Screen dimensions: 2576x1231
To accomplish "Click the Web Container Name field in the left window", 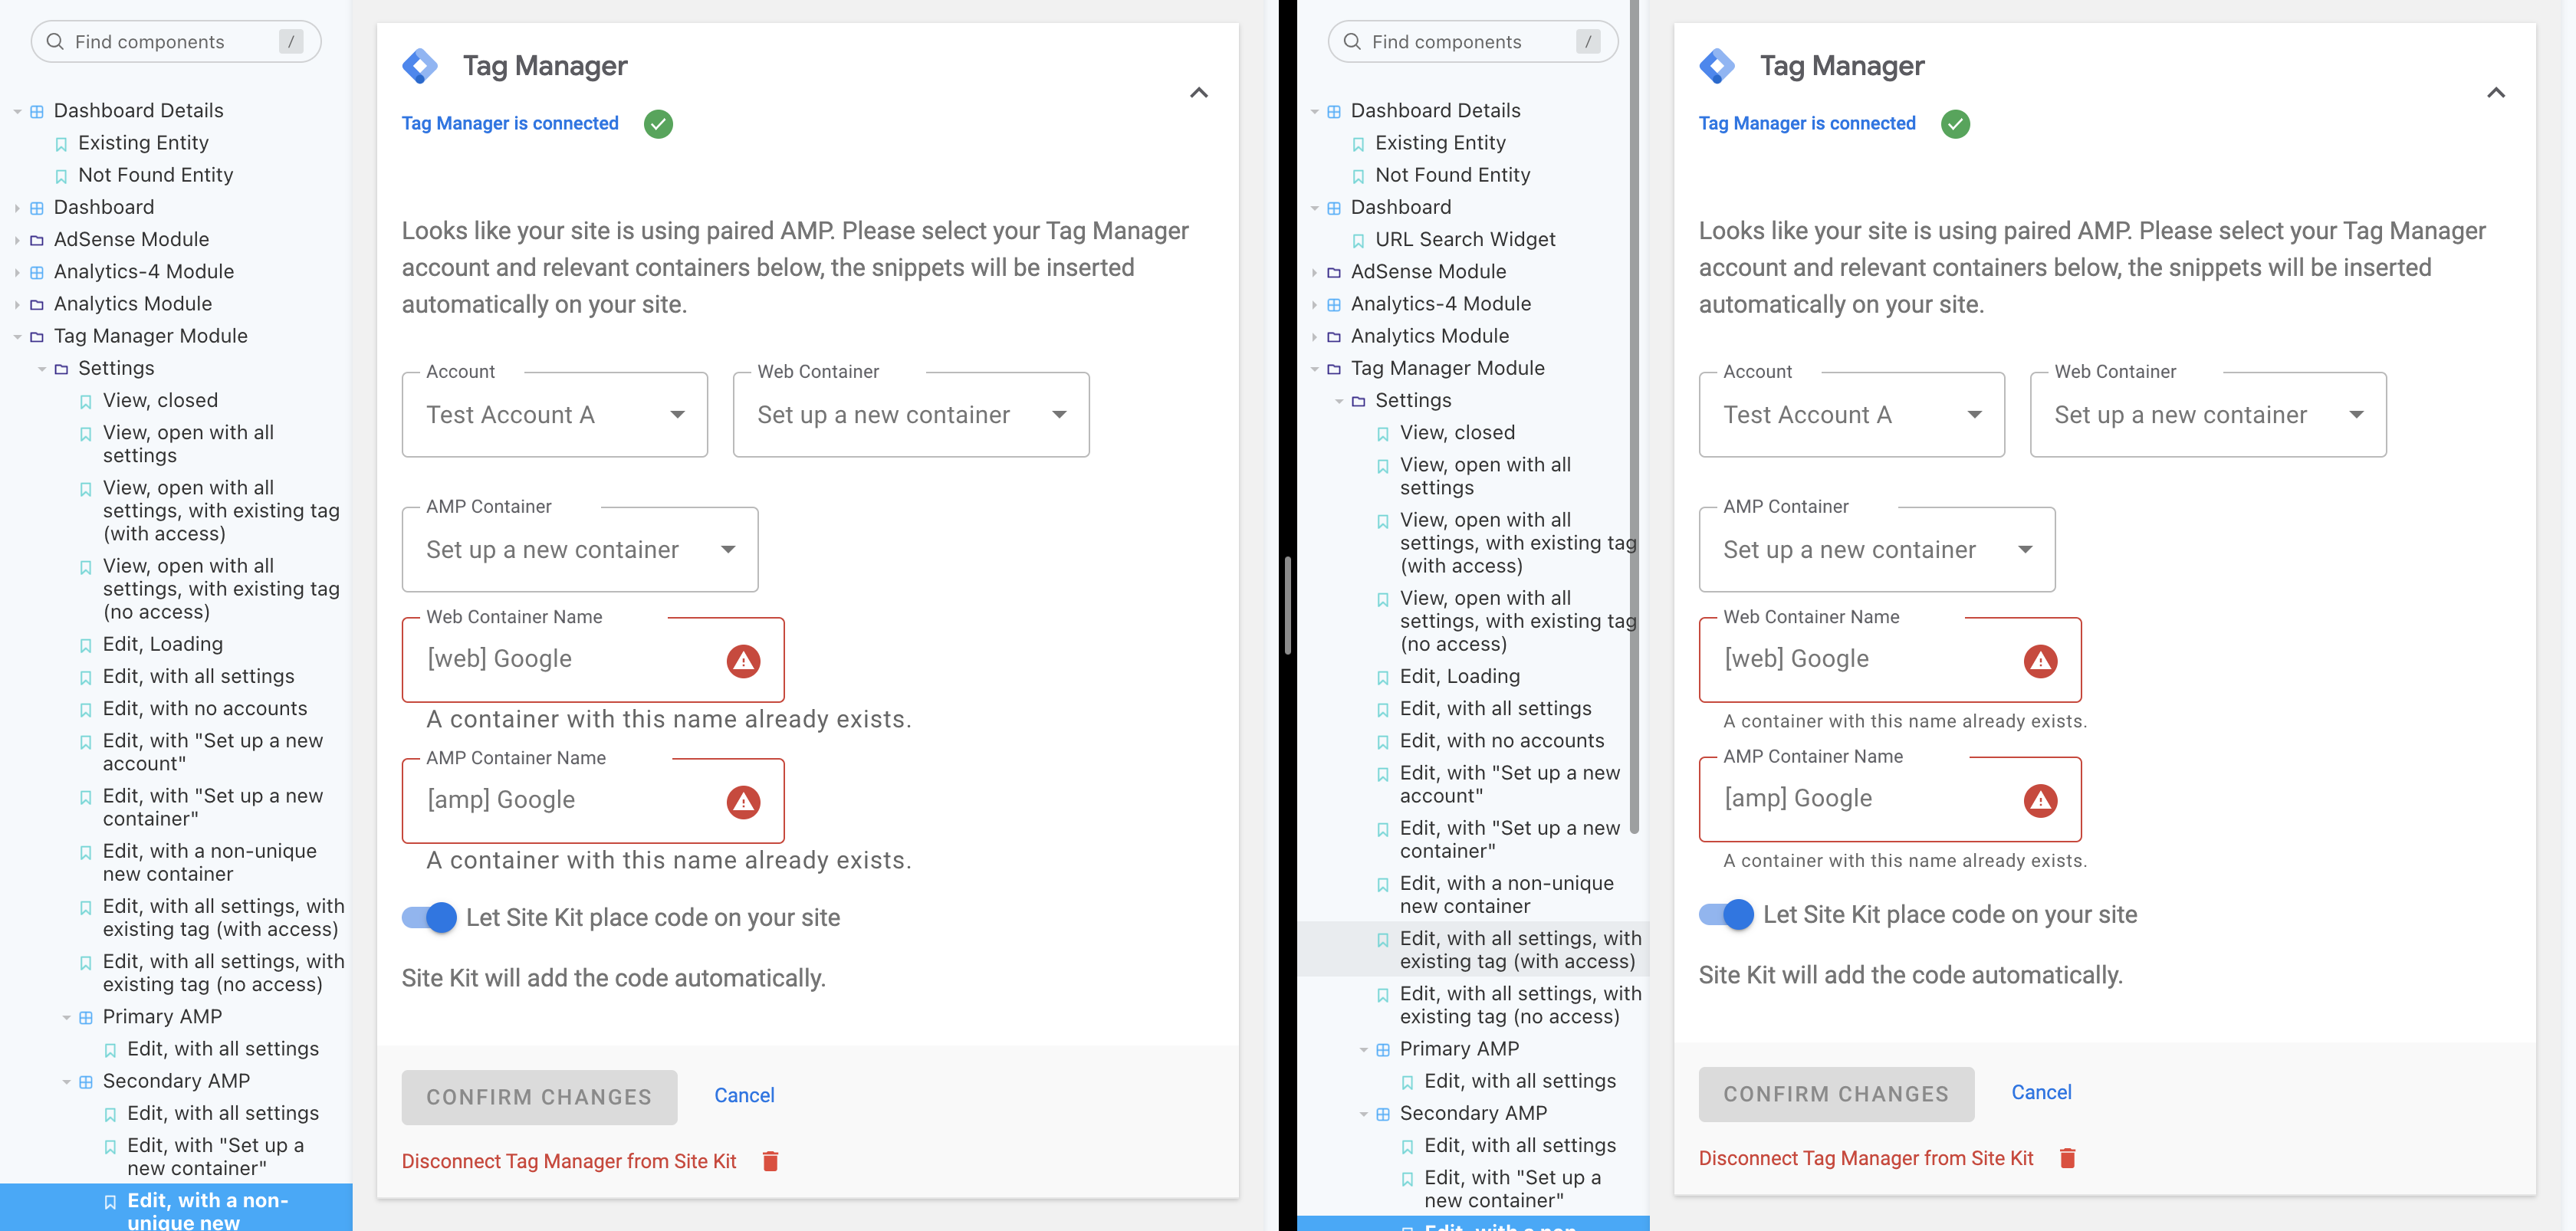I will 593,660.
